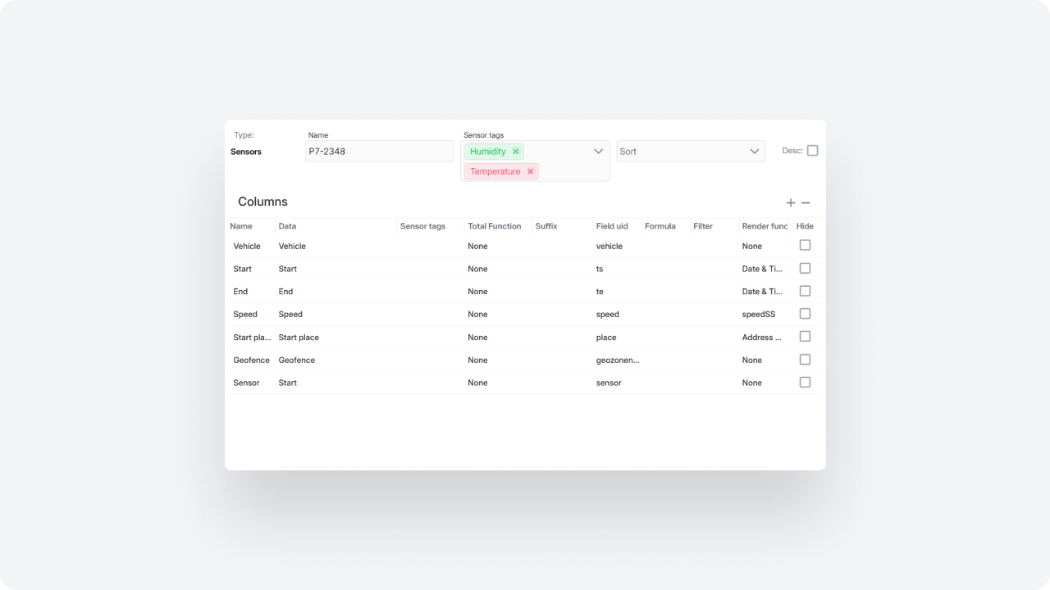Remove the Temperature sensor tag
Viewport: 1050px width, 590px height.
[531, 171]
